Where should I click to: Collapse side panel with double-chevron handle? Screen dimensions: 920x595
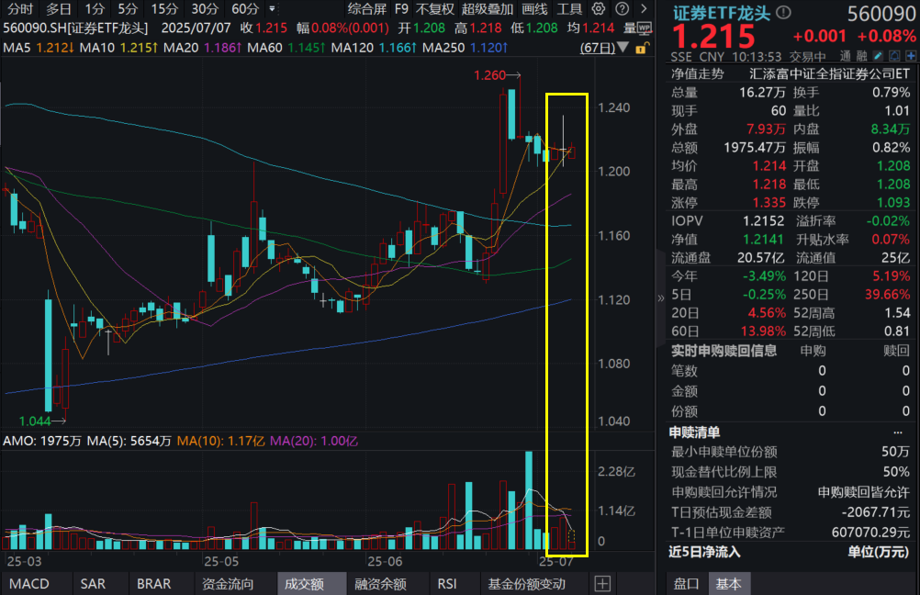(660, 297)
